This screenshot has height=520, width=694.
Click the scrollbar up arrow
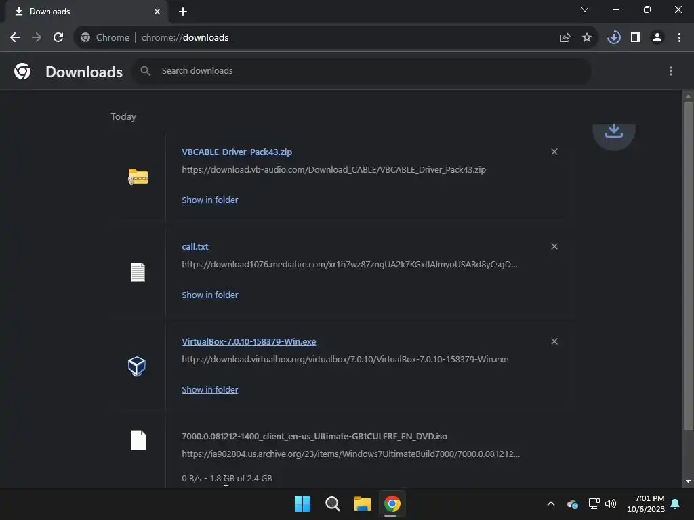(688, 96)
